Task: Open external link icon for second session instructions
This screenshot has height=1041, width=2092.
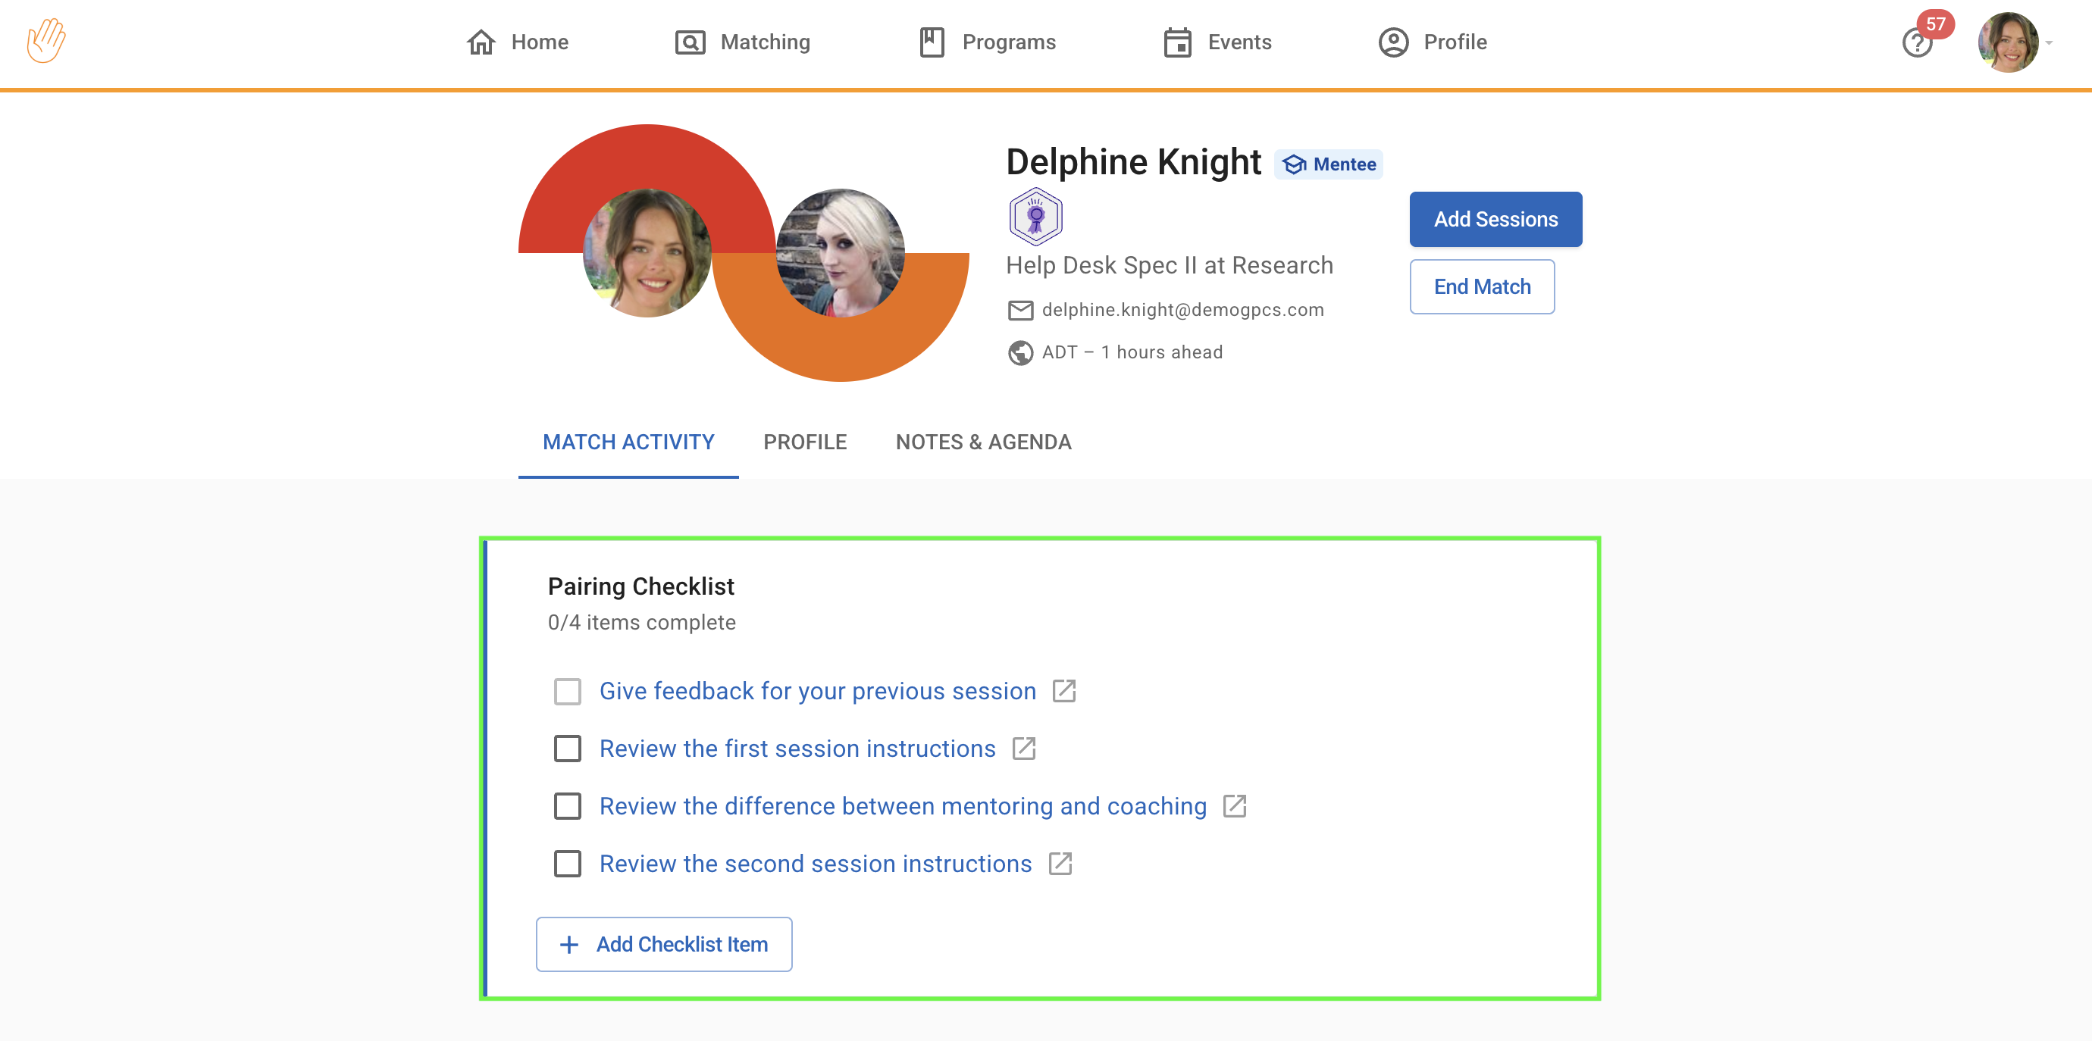Action: click(x=1060, y=864)
